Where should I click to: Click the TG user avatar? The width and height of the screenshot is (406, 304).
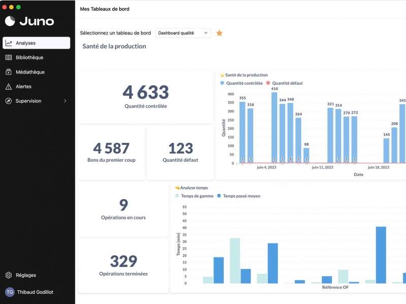pos(10,292)
